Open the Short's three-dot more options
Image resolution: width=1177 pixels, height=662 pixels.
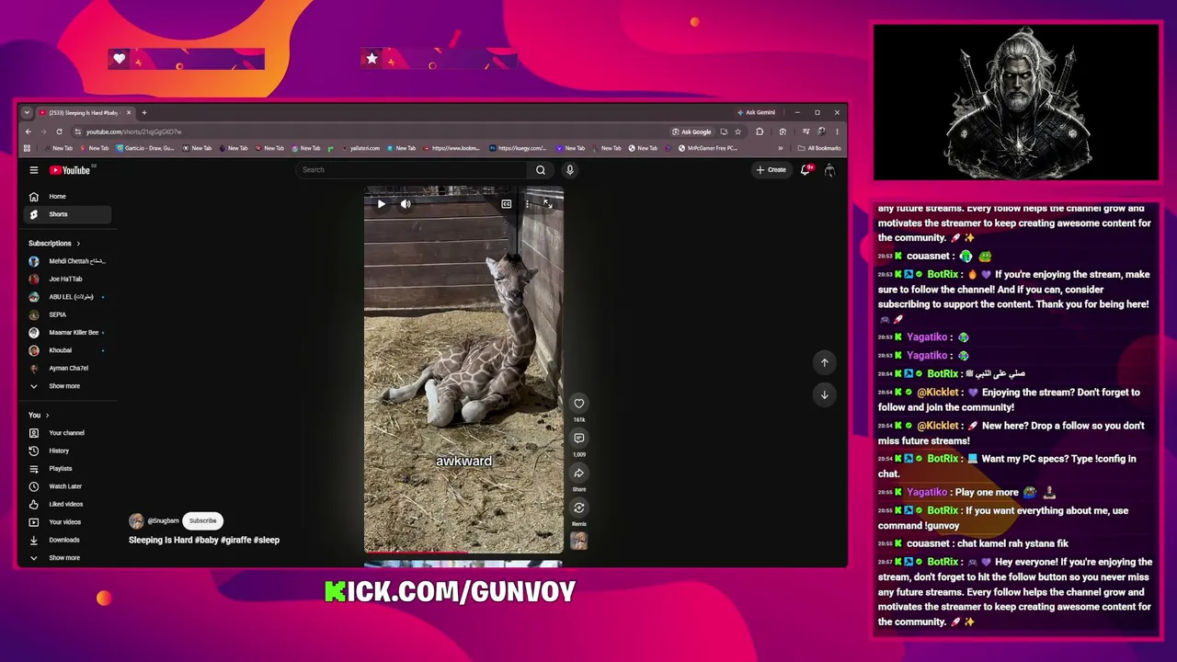point(528,204)
